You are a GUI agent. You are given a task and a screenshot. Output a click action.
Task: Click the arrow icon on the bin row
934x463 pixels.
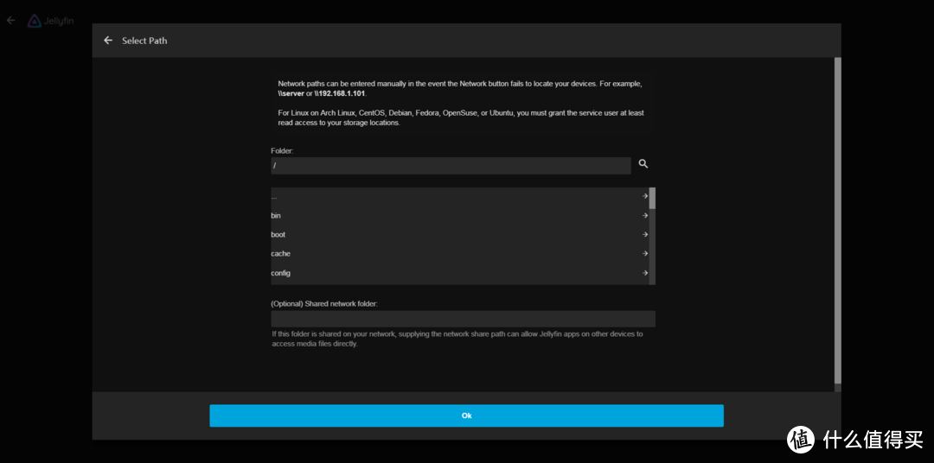[645, 215]
